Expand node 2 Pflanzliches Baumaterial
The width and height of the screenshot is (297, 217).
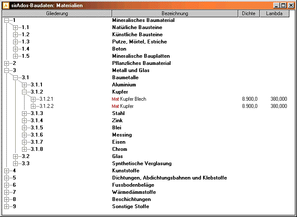coord(6,63)
